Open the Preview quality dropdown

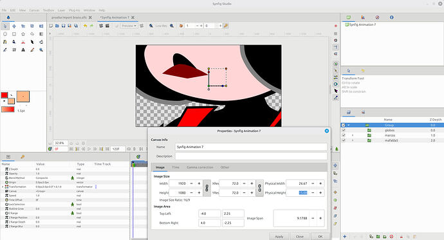point(129,26)
